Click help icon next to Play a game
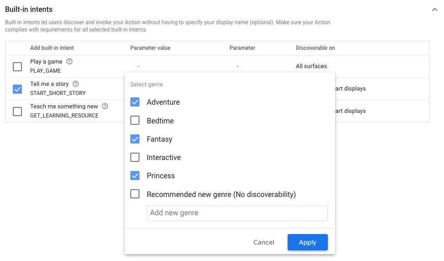The width and height of the screenshot is (444, 261). click(x=70, y=61)
